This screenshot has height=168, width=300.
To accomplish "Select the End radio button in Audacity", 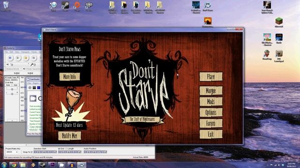I will point(59,148).
